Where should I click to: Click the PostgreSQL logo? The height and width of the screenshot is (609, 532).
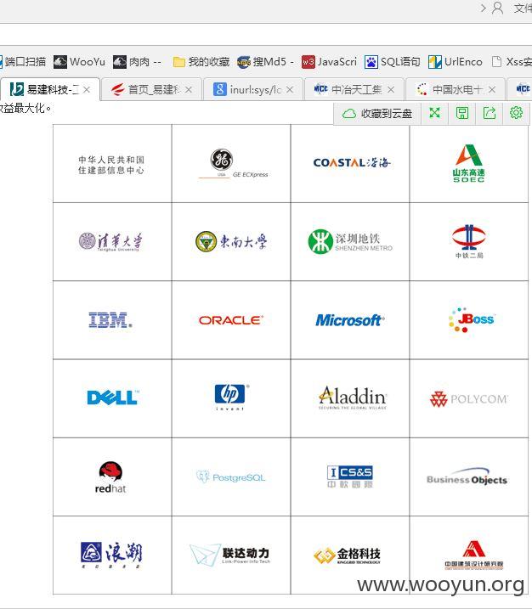pos(231,477)
